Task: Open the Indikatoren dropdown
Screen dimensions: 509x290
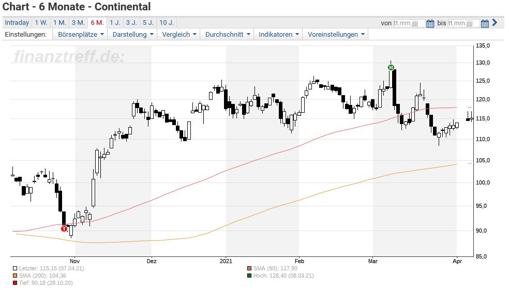Action: tap(278, 35)
